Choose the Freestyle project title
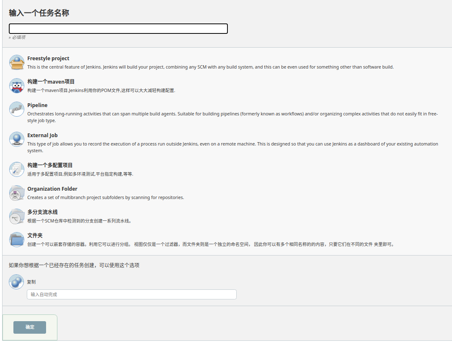The image size is (452, 345). 48,59
